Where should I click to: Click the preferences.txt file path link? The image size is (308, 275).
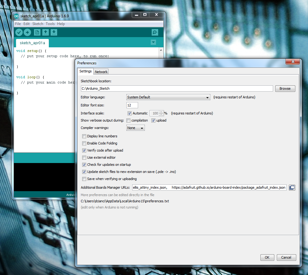(125, 201)
